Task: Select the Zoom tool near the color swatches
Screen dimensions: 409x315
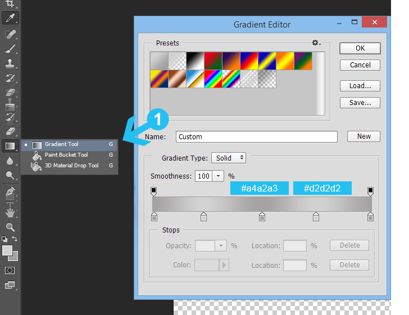Action: coord(10,227)
